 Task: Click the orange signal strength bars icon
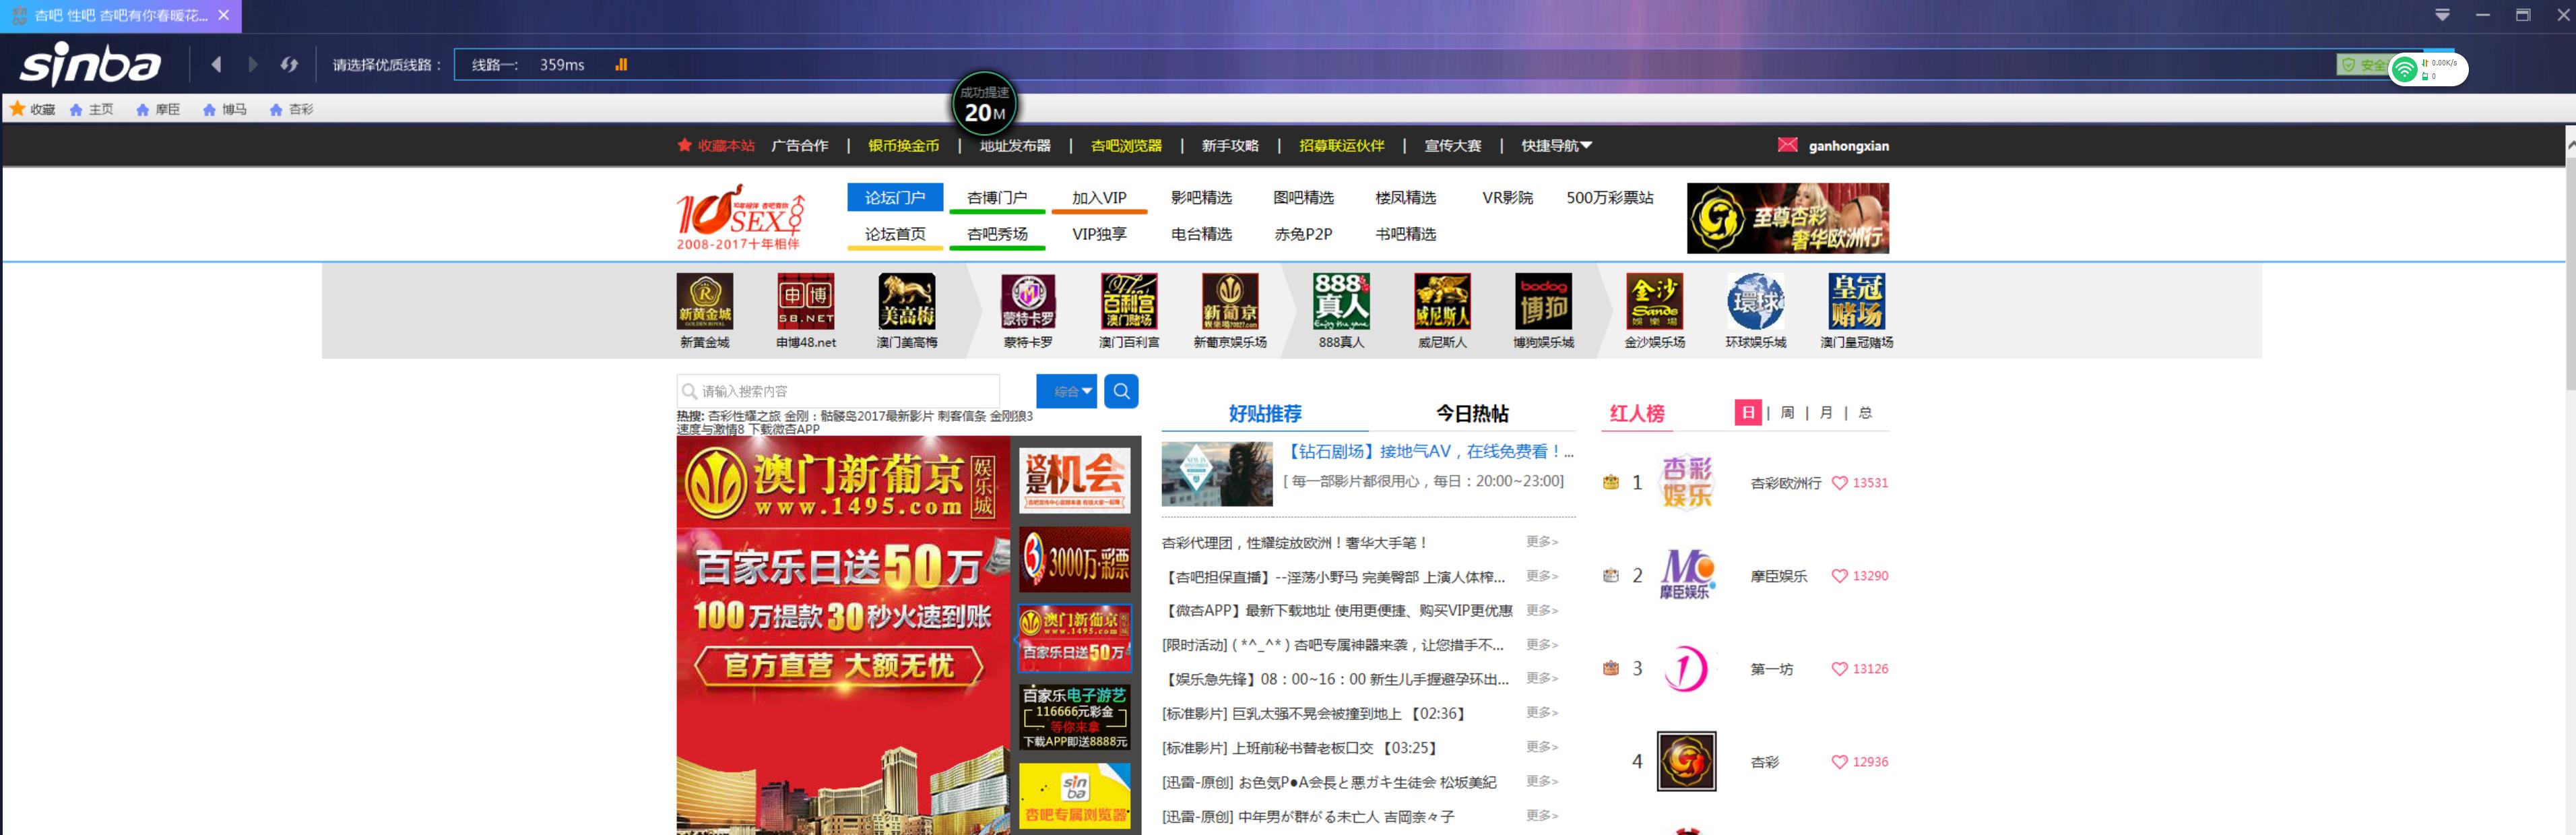pos(621,65)
